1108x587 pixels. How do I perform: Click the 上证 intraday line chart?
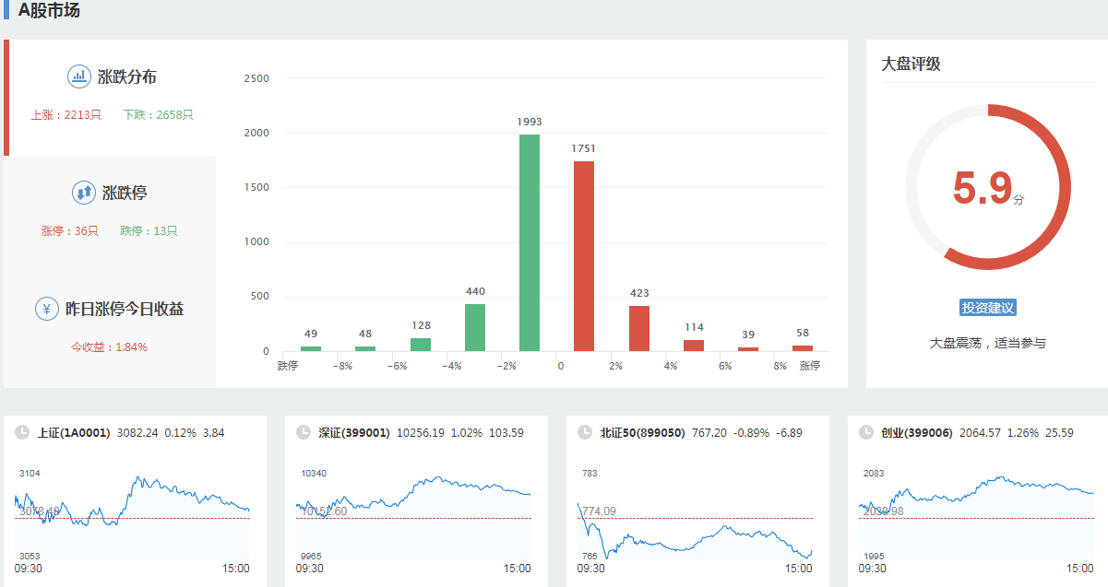point(132,514)
